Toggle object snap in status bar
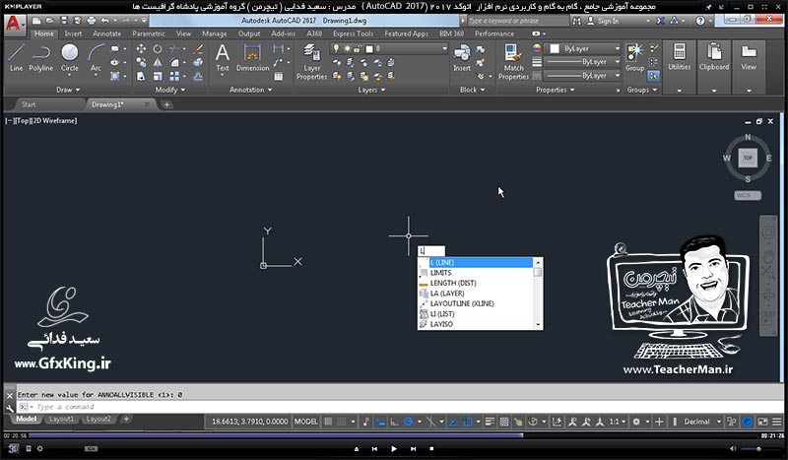The height and width of the screenshot is (460, 788). click(467, 422)
